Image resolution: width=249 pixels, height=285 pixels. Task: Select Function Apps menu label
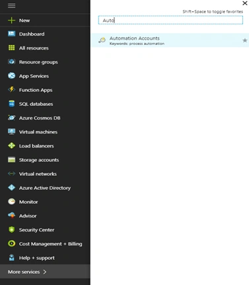tap(36, 90)
